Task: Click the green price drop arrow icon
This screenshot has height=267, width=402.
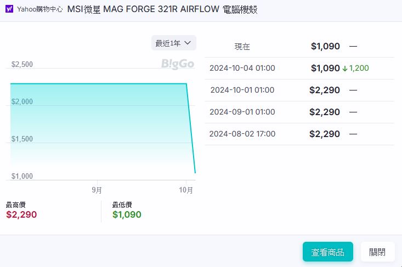Action: click(x=345, y=69)
